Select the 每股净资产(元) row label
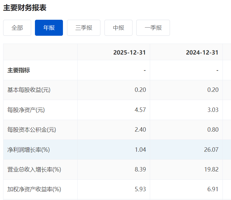Screen dimensions: 231x200 click(26, 110)
